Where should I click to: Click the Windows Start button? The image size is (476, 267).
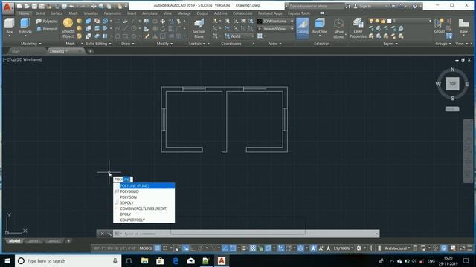click(7, 261)
